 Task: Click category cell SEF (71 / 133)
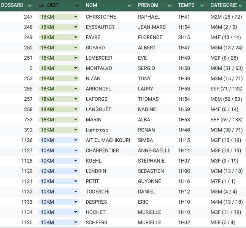(227, 89)
